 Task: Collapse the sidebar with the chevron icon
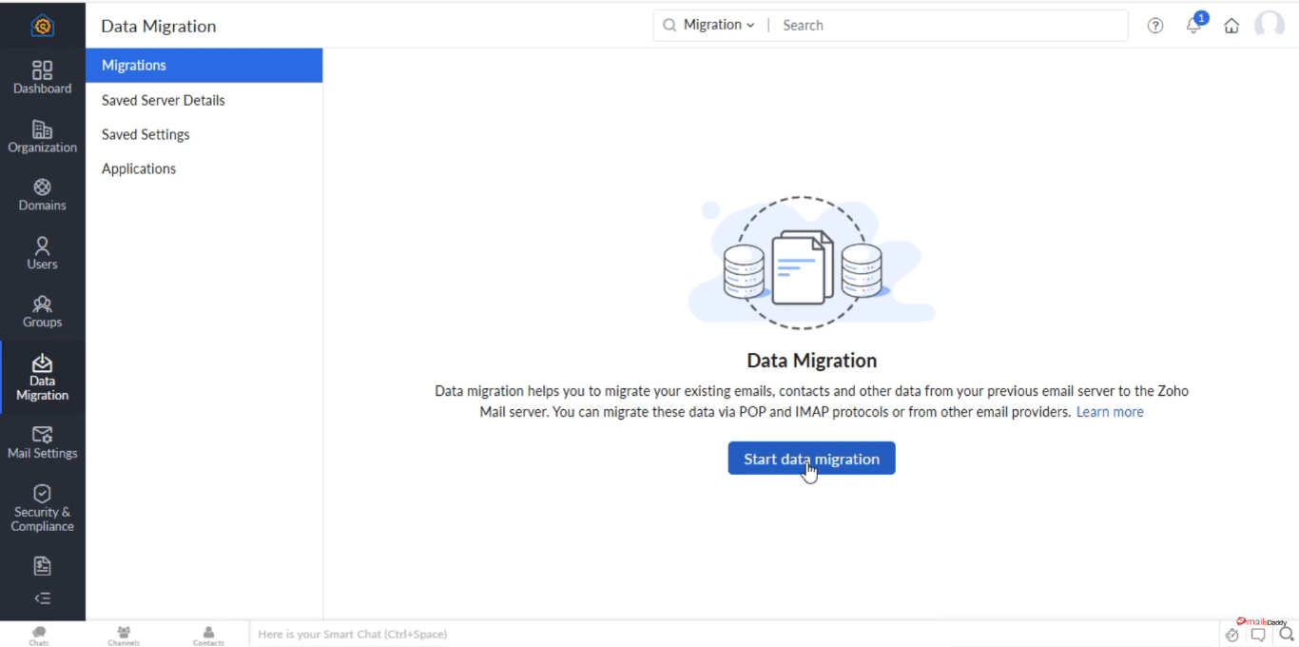coord(42,598)
